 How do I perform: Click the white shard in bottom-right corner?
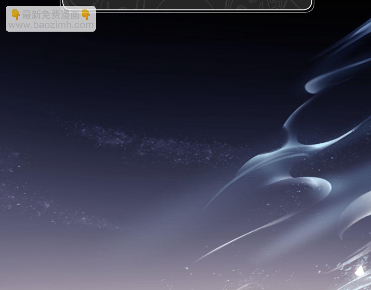pos(360,271)
